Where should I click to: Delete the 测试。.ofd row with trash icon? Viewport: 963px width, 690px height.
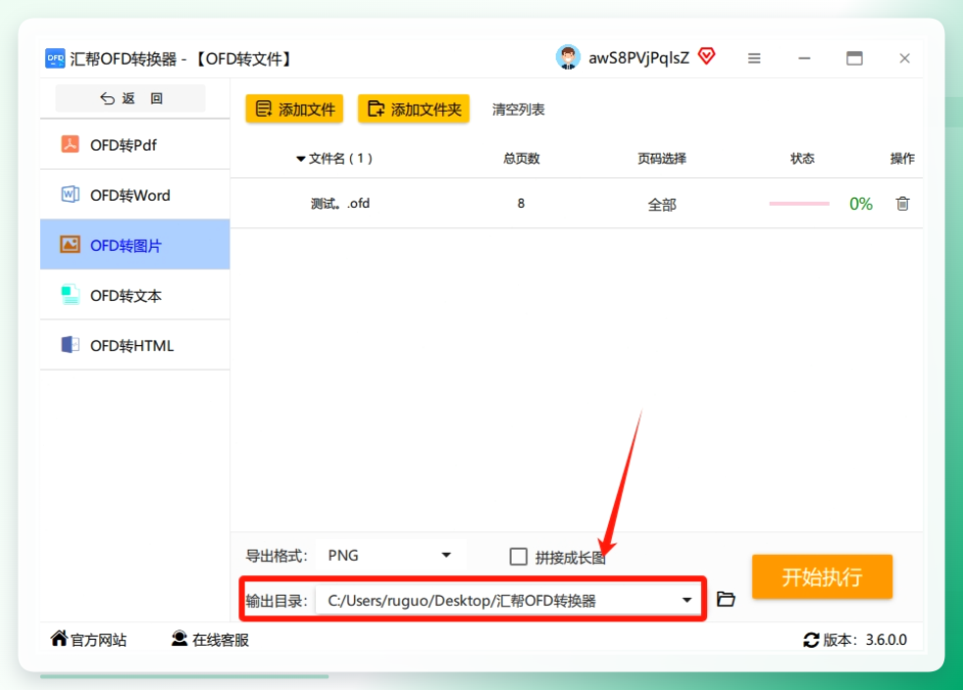[x=902, y=203]
